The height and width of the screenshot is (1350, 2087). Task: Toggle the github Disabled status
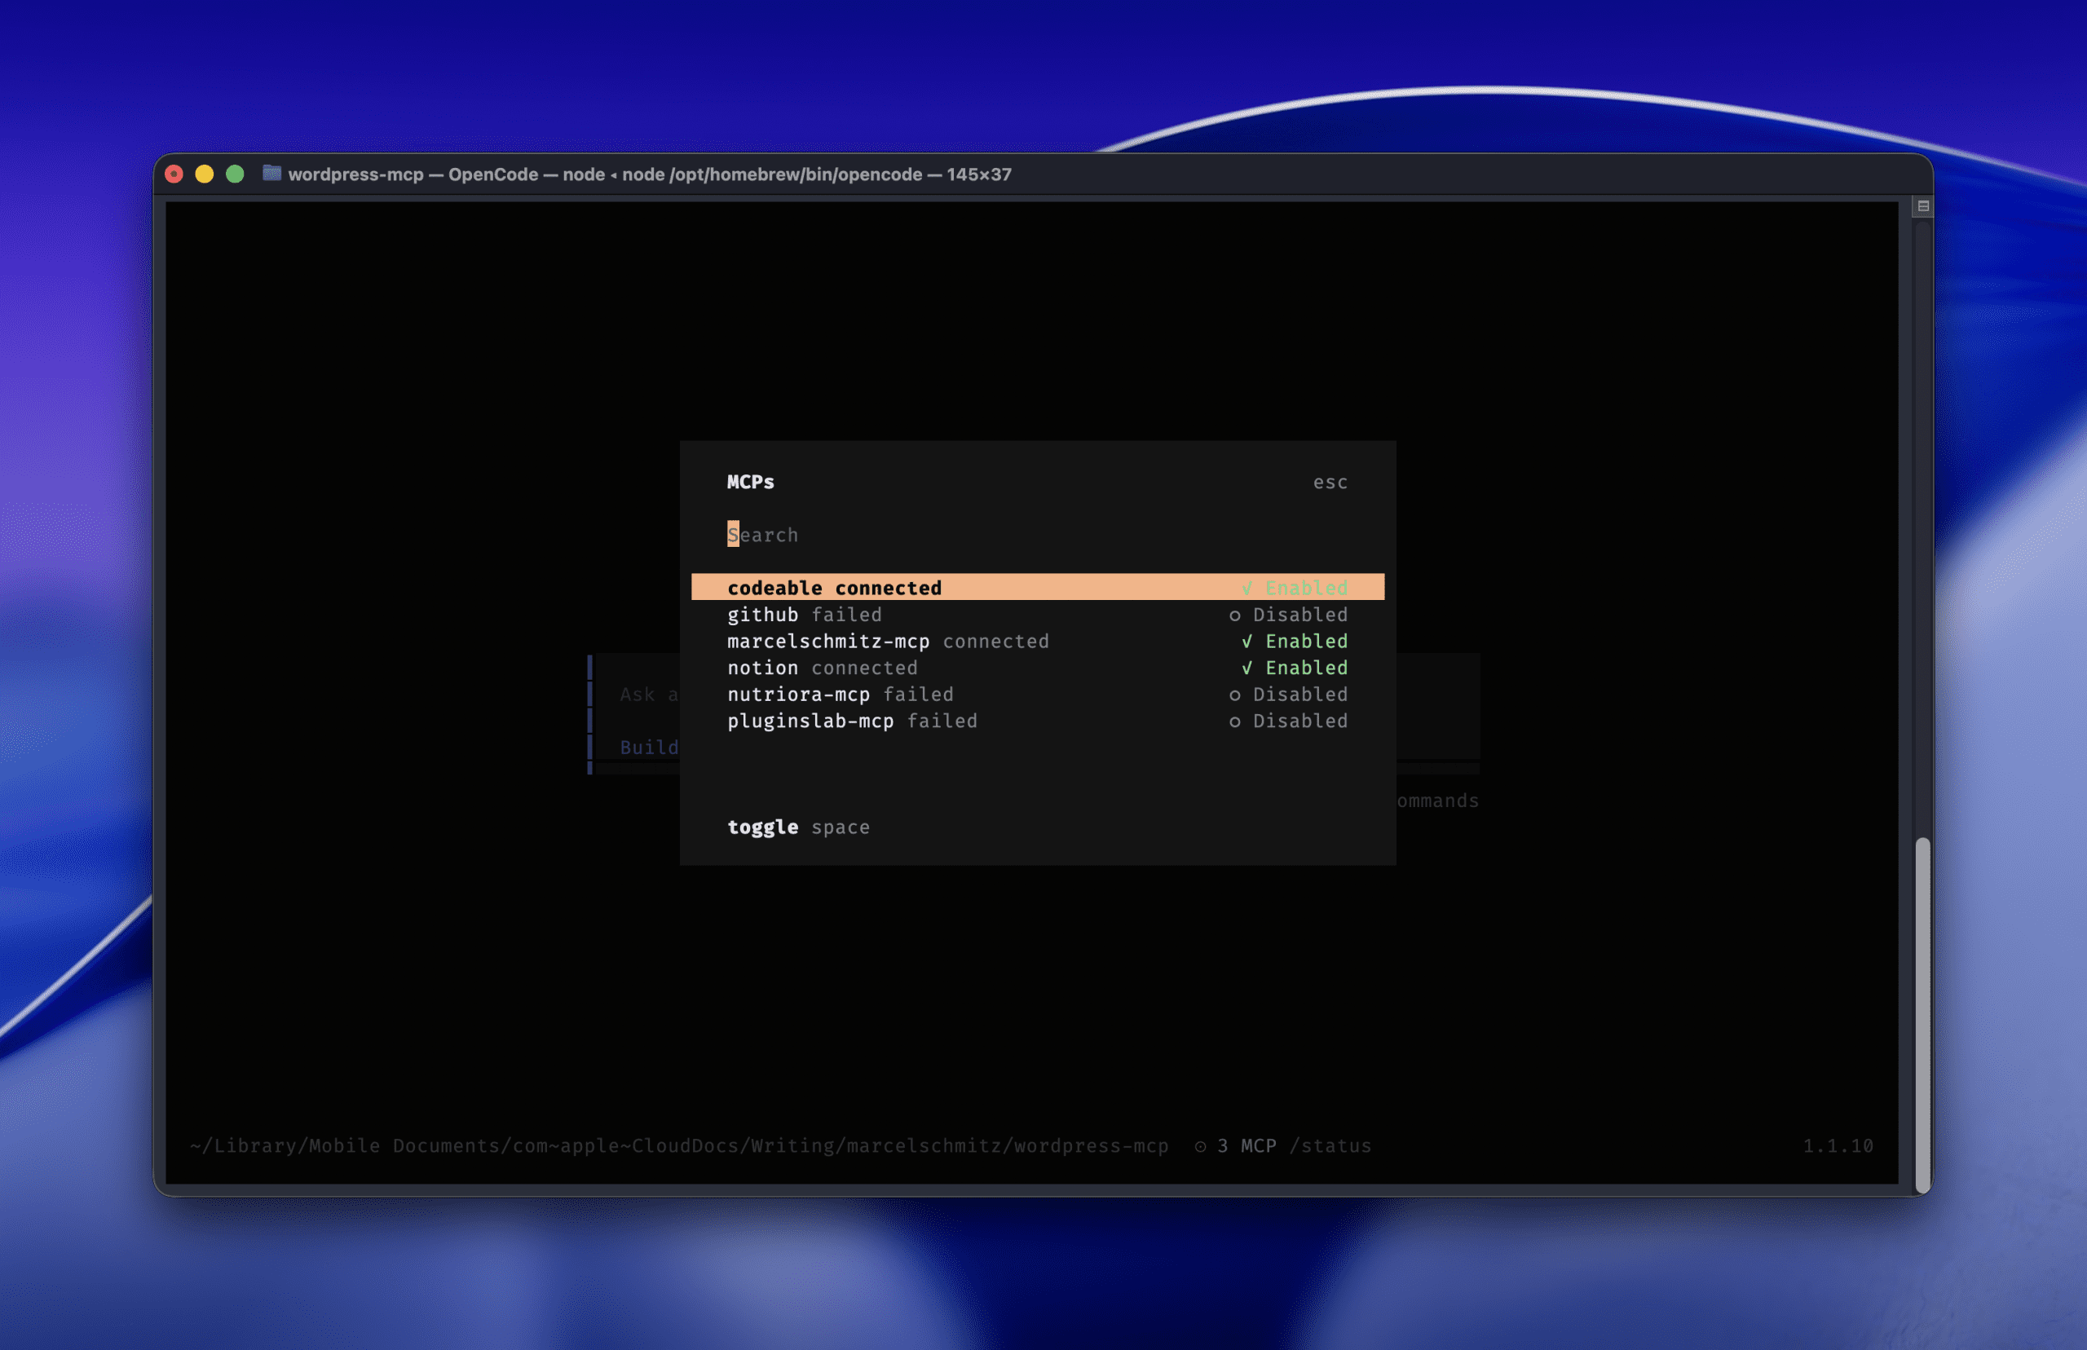click(x=1299, y=615)
